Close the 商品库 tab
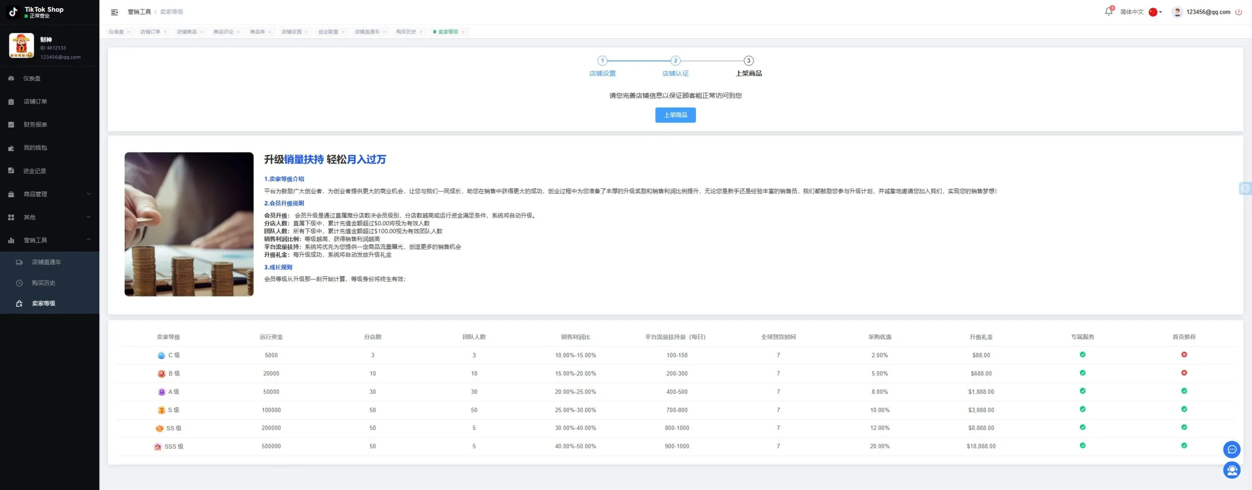 pyautogui.click(x=269, y=32)
